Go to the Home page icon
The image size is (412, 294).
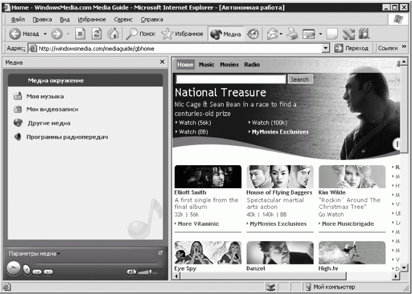click(113, 34)
